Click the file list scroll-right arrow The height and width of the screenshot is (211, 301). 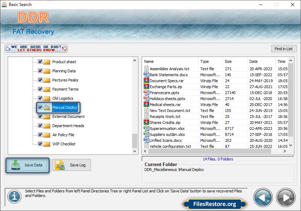click(285, 151)
